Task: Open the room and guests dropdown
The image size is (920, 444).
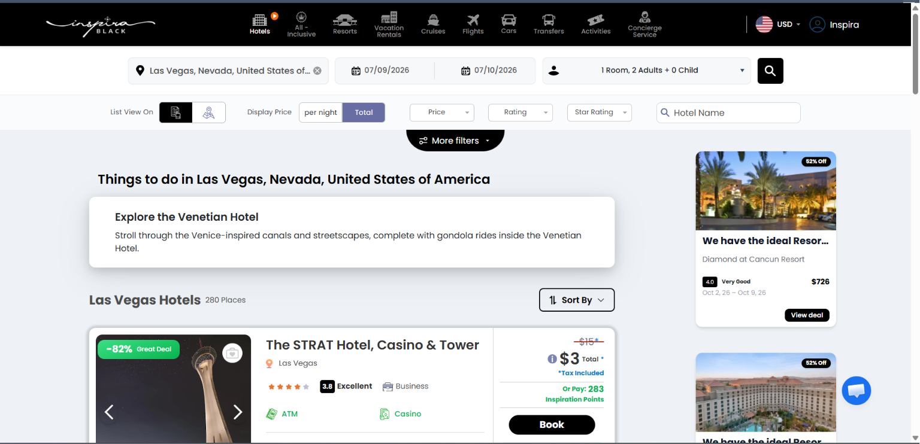Action: click(646, 71)
